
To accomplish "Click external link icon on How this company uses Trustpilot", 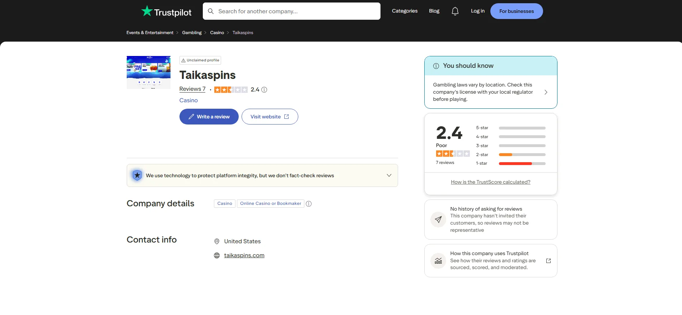I will (548, 261).
